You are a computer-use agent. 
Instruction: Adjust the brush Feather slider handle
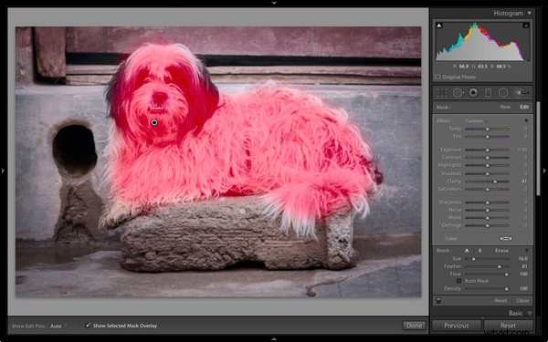(499, 267)
